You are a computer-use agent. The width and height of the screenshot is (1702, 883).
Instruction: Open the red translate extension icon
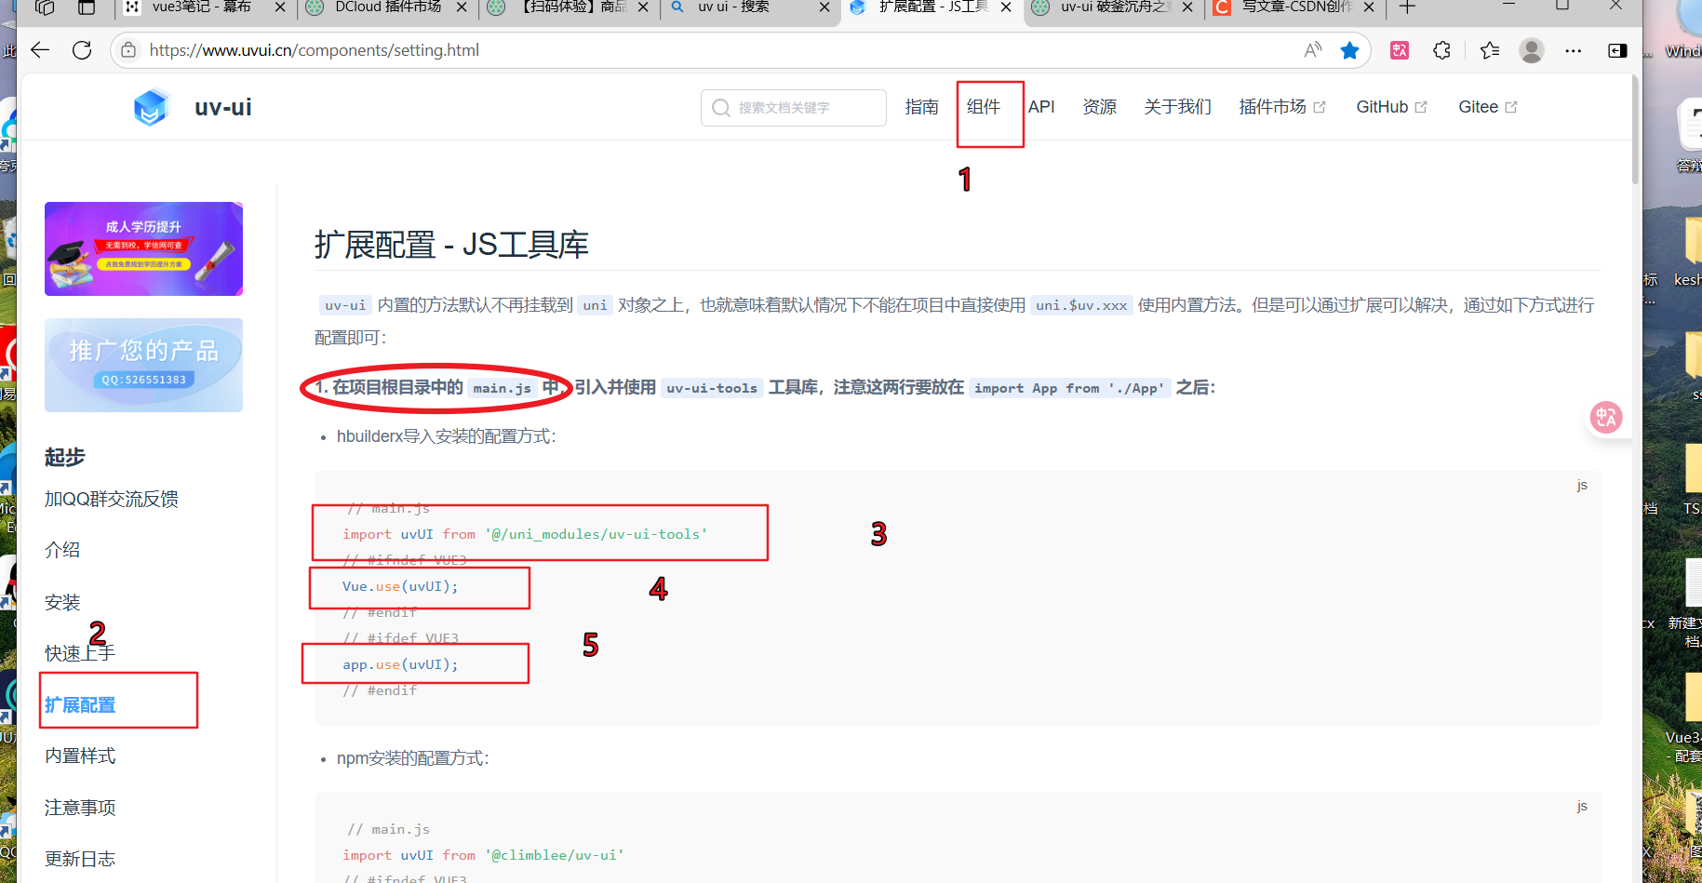click(x=1400, y=50)
